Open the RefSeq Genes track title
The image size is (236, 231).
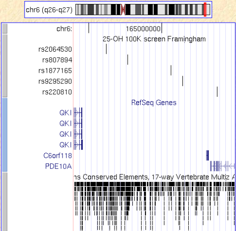[154, 103]
